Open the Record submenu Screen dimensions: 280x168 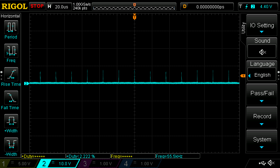tap(262, 118)
